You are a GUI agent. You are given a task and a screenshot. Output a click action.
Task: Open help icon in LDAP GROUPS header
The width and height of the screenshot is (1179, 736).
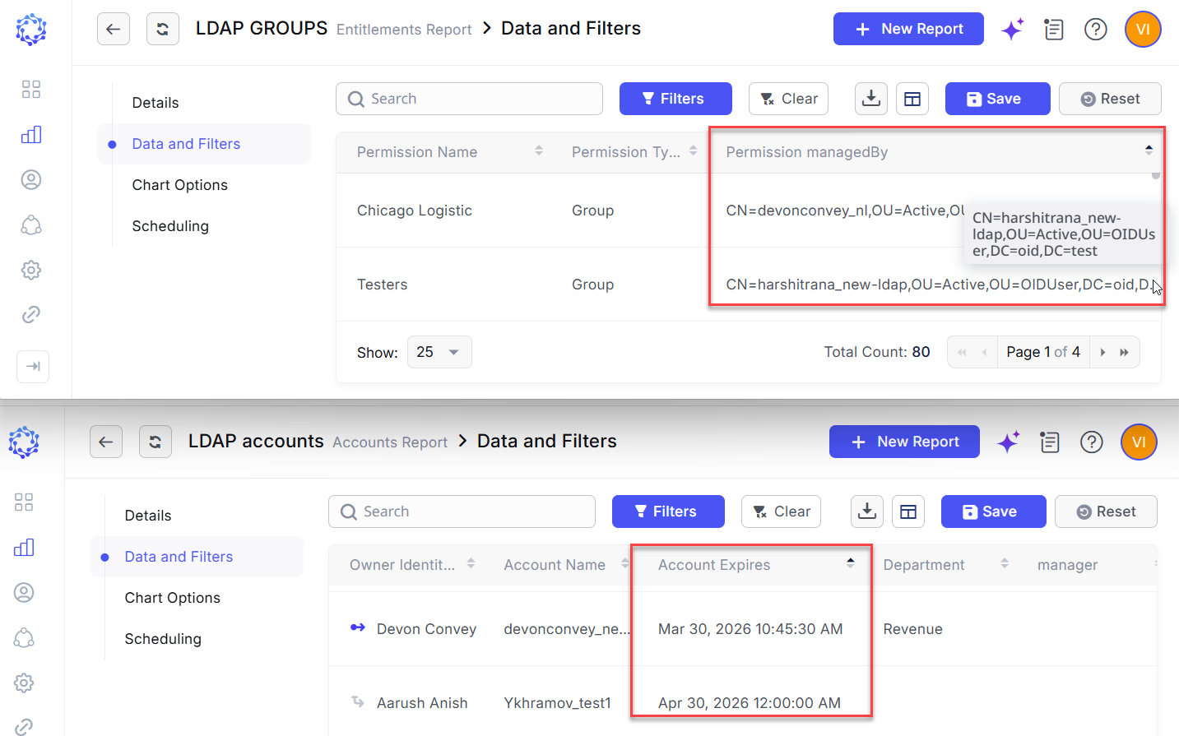tap(1096, 30)
